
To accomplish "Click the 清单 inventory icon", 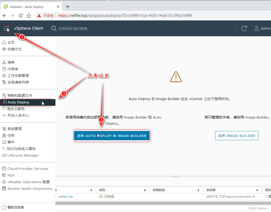I will coord(4,62).
